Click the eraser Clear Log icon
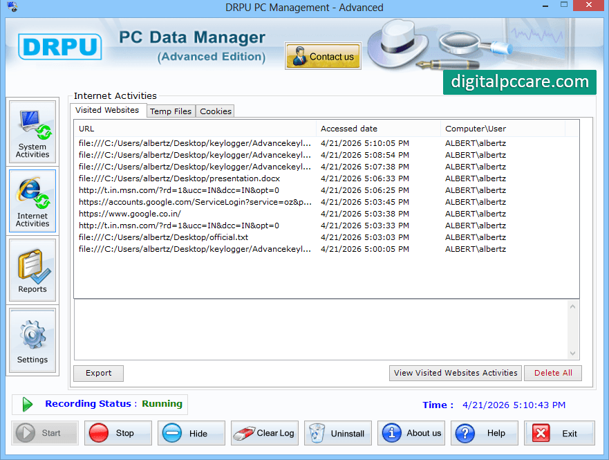The width and height of the screenshot is (609, 460). tap(243, 433)
